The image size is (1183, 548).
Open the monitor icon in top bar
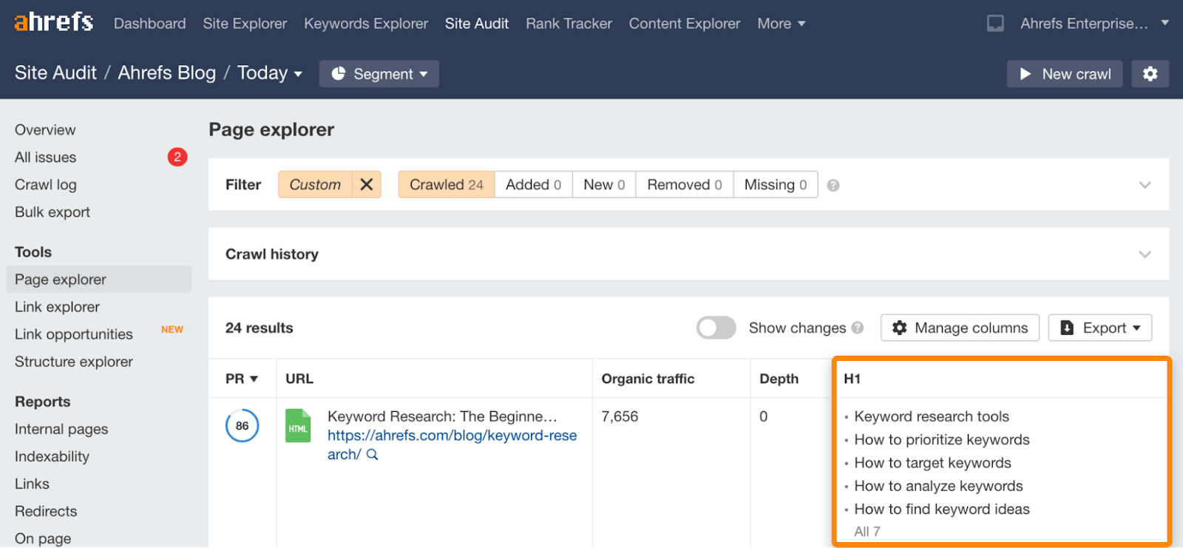(x=995, y=24)
